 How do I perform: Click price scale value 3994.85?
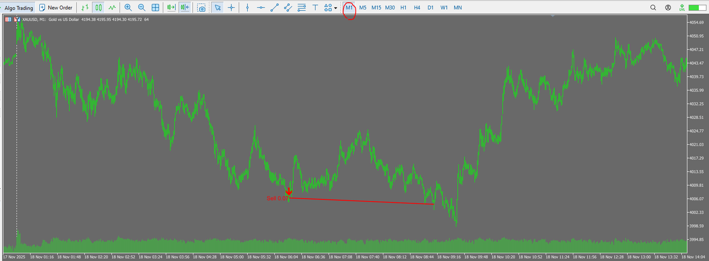pyautogui.click(x=696, y=240)
